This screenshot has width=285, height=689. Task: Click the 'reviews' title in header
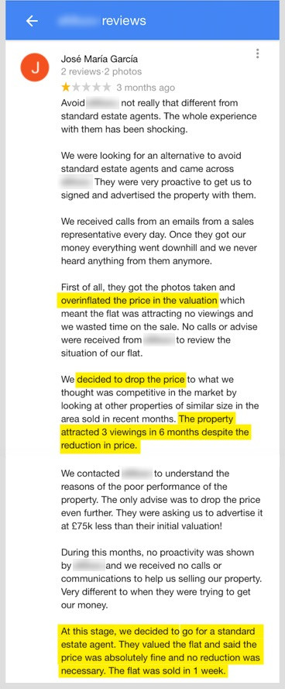(124, 21)
